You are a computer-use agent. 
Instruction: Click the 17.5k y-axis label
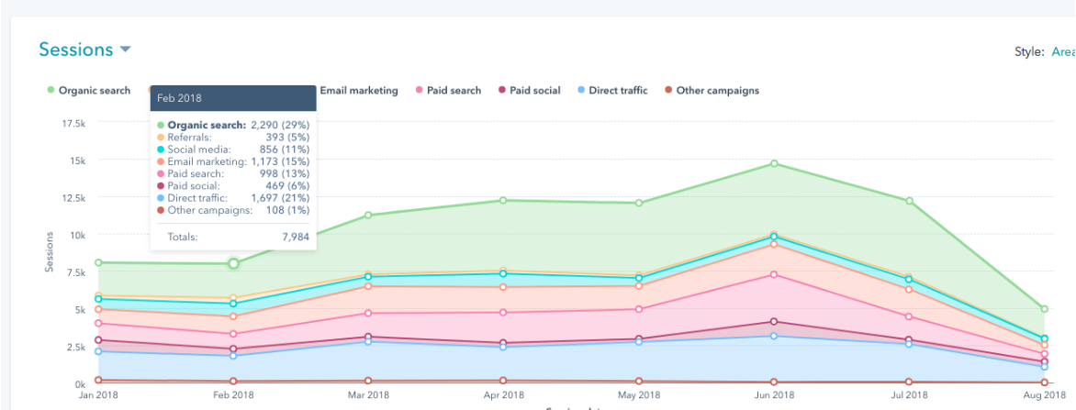click(73, 123)
